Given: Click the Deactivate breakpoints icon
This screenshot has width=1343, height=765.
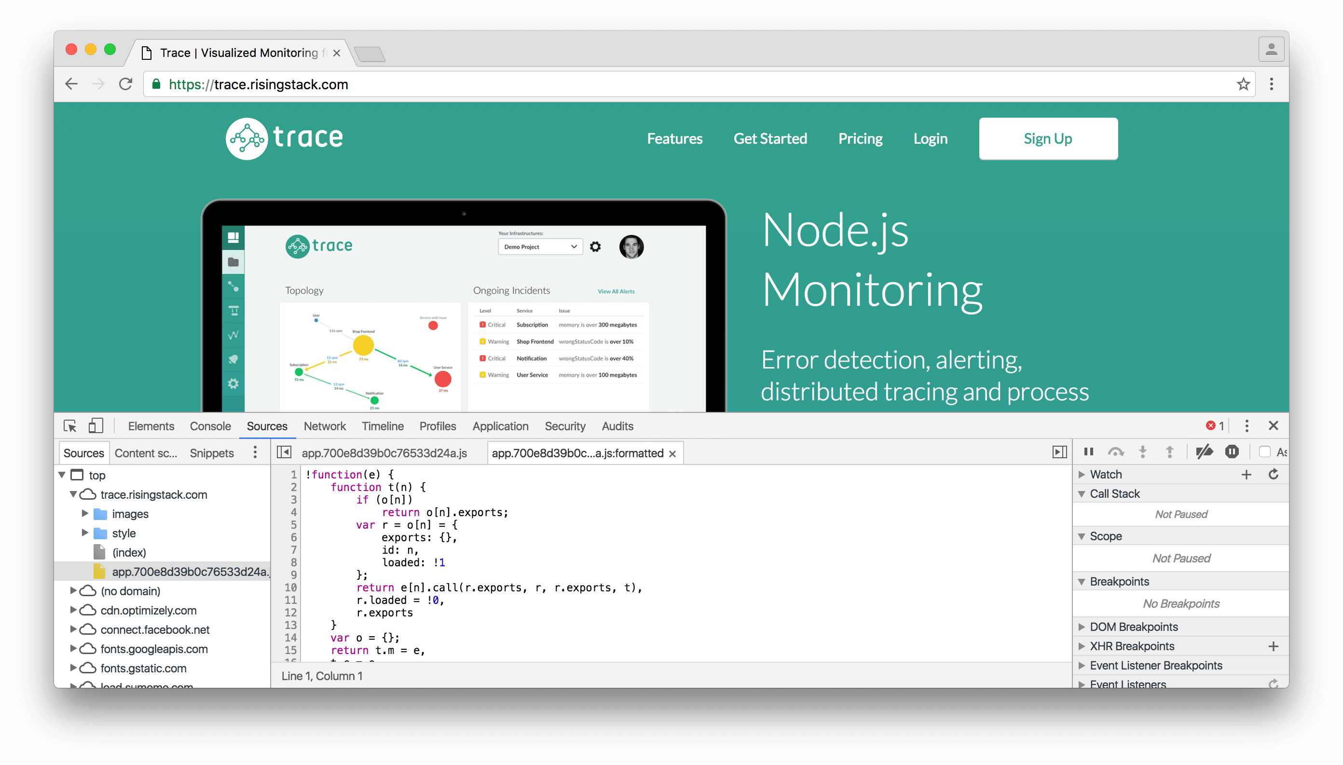Looking at the screenshot, I should (1204, 451).
